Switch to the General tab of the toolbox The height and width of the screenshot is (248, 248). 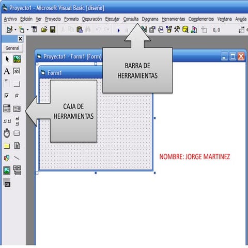[12, 48]
